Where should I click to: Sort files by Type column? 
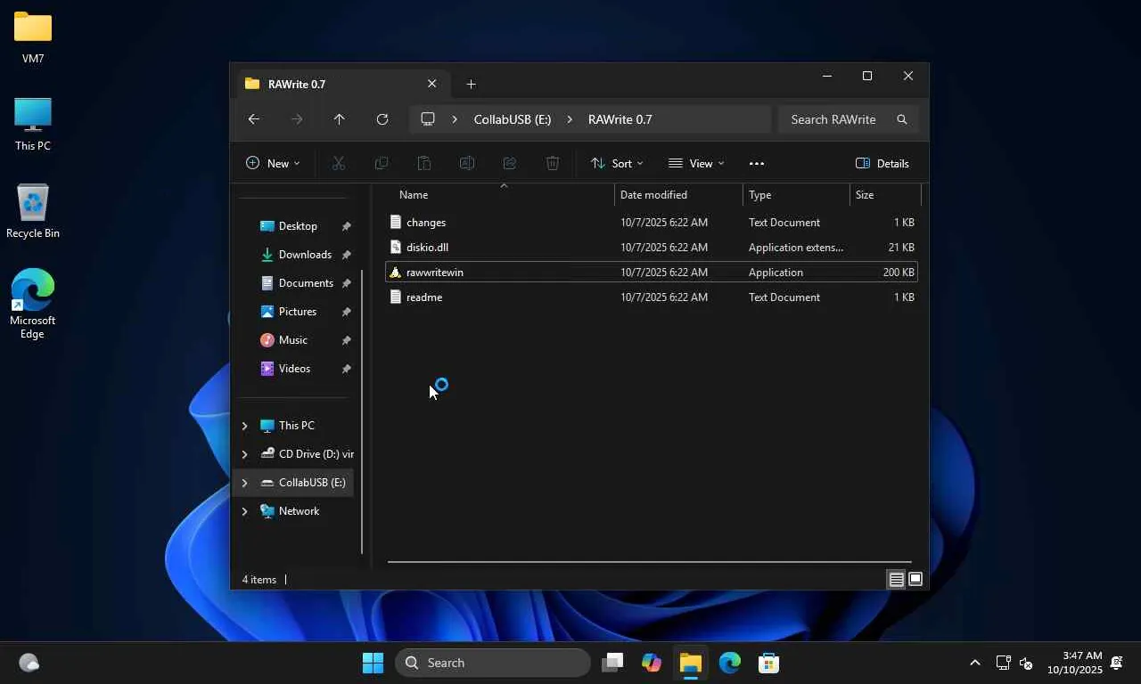coord(796,194)
